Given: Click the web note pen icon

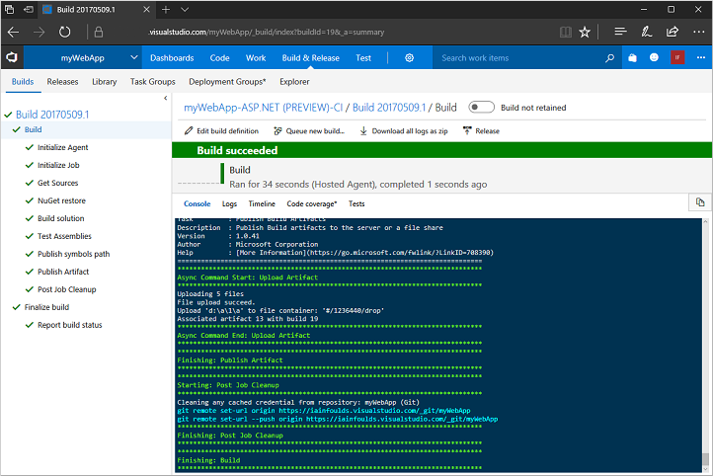Looking at the screenshot, I should (x=646, y=32).
